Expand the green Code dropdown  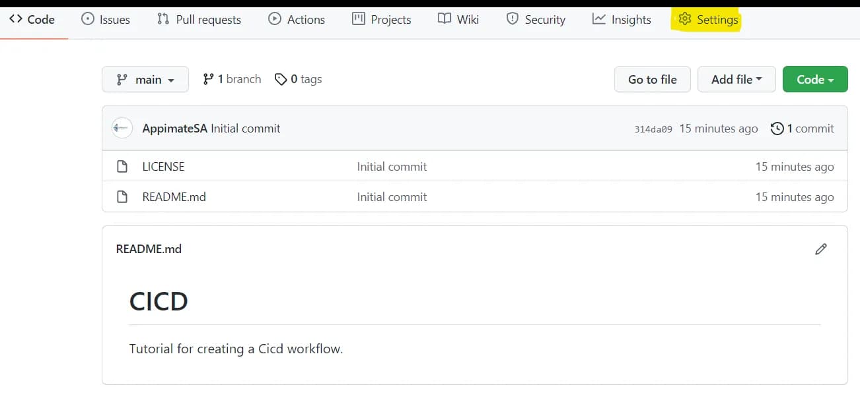814,79
